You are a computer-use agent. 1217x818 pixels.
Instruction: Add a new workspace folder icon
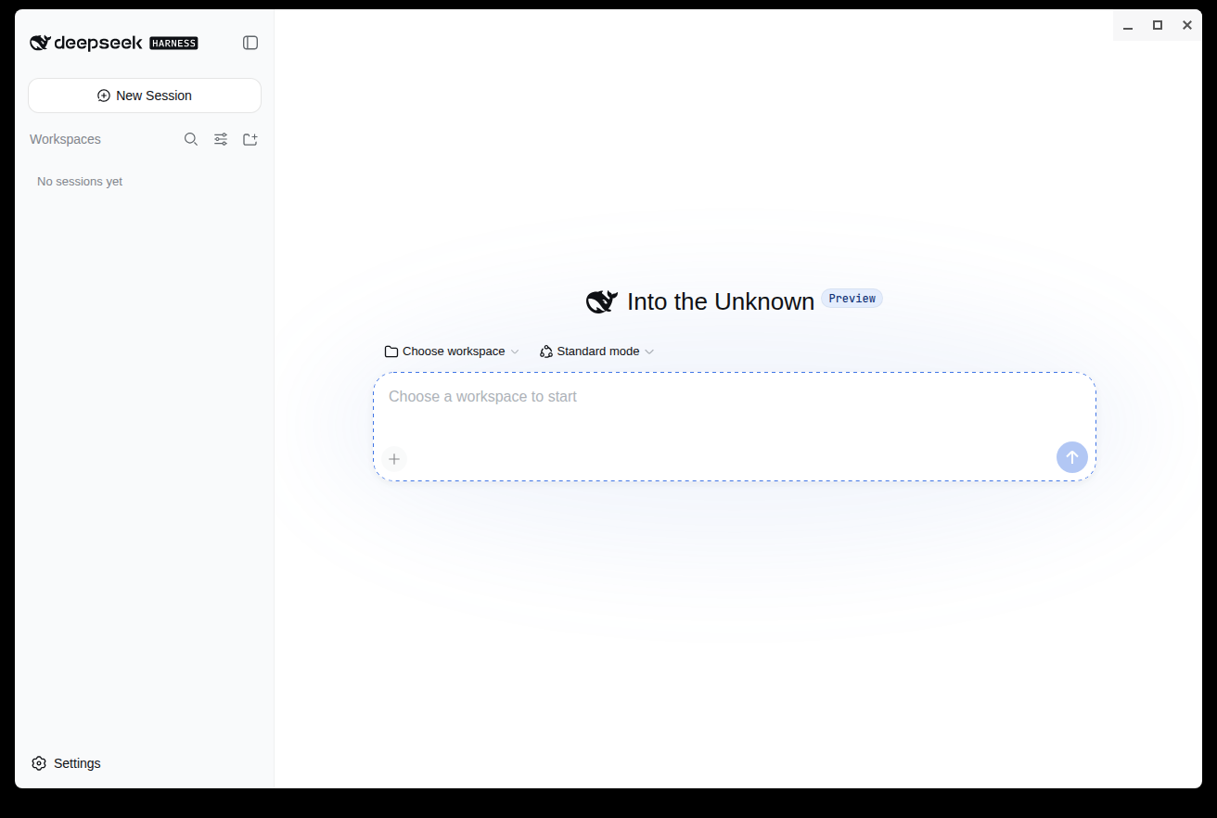250,139
